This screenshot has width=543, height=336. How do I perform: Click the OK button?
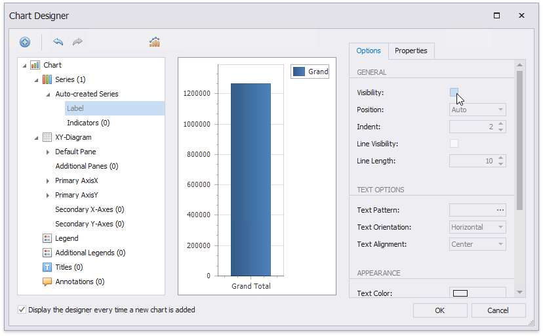coord(439,310)
